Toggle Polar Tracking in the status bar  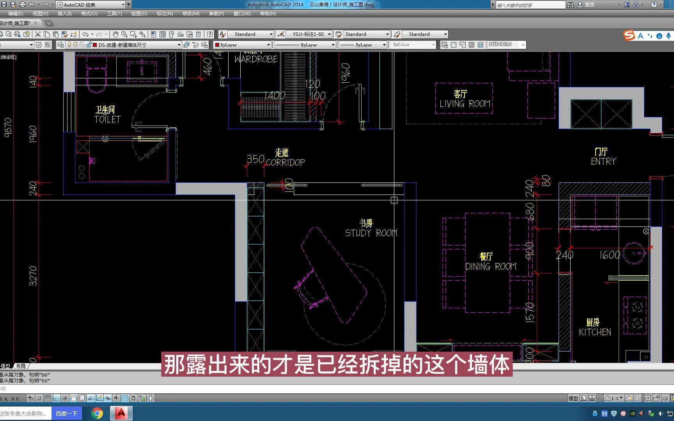click(x=65, y=398)
